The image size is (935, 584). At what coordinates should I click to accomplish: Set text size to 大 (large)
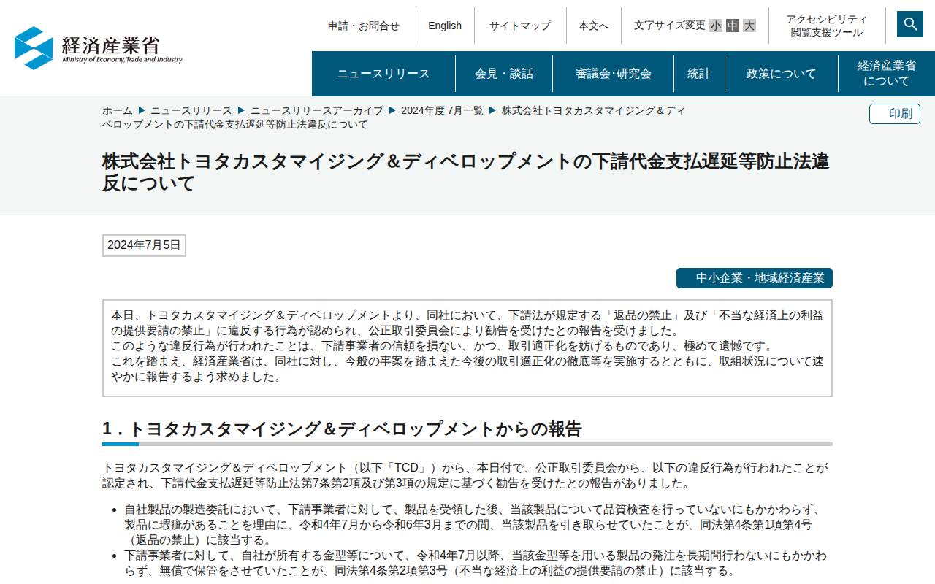click(x=749, y=26)
